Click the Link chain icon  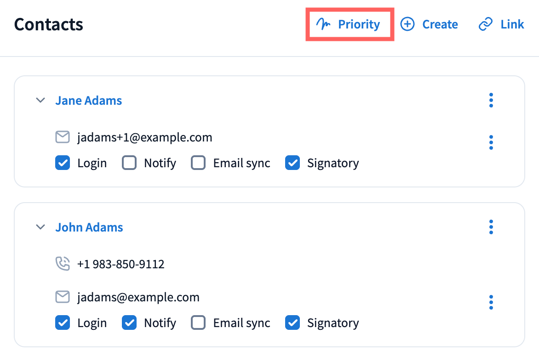[486, 24]
